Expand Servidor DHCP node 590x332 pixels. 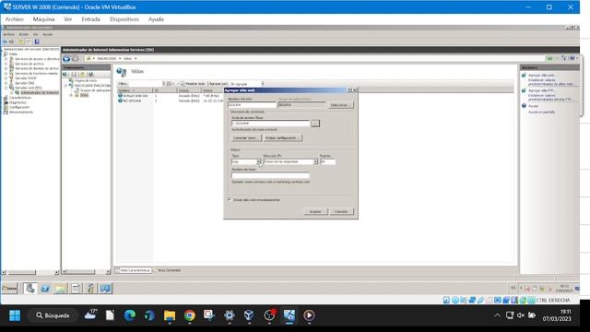point(6,78)
